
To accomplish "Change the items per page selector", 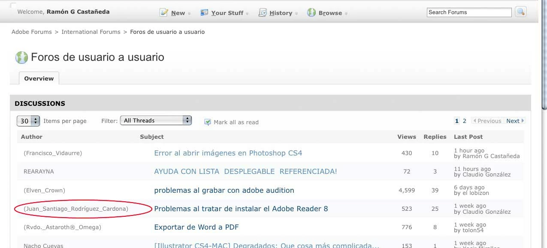I will 28,121.
